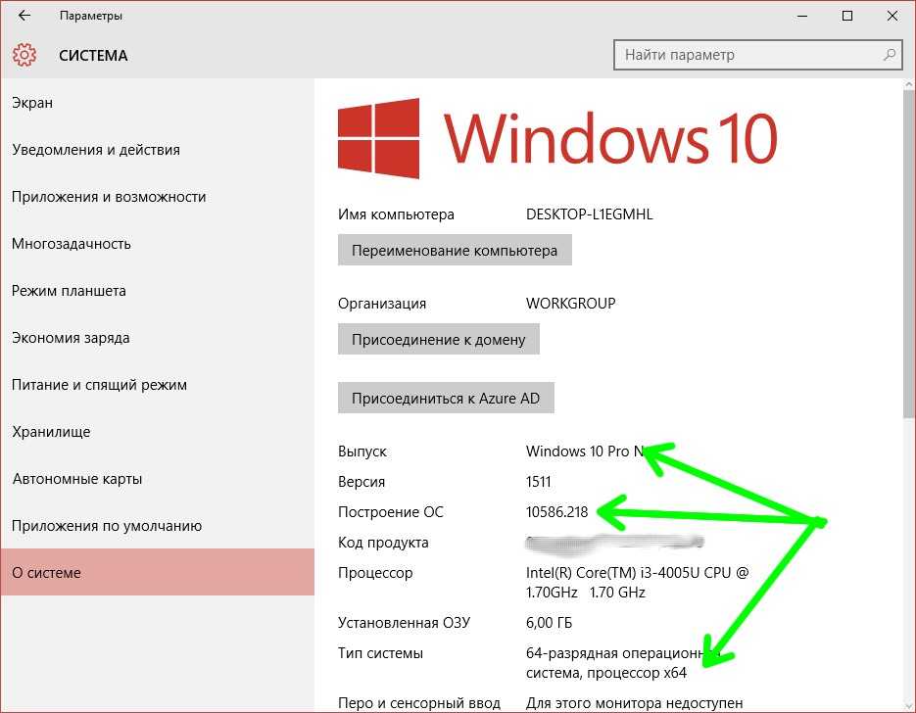Click the WORKGROUP value

[x=570, y=304]
